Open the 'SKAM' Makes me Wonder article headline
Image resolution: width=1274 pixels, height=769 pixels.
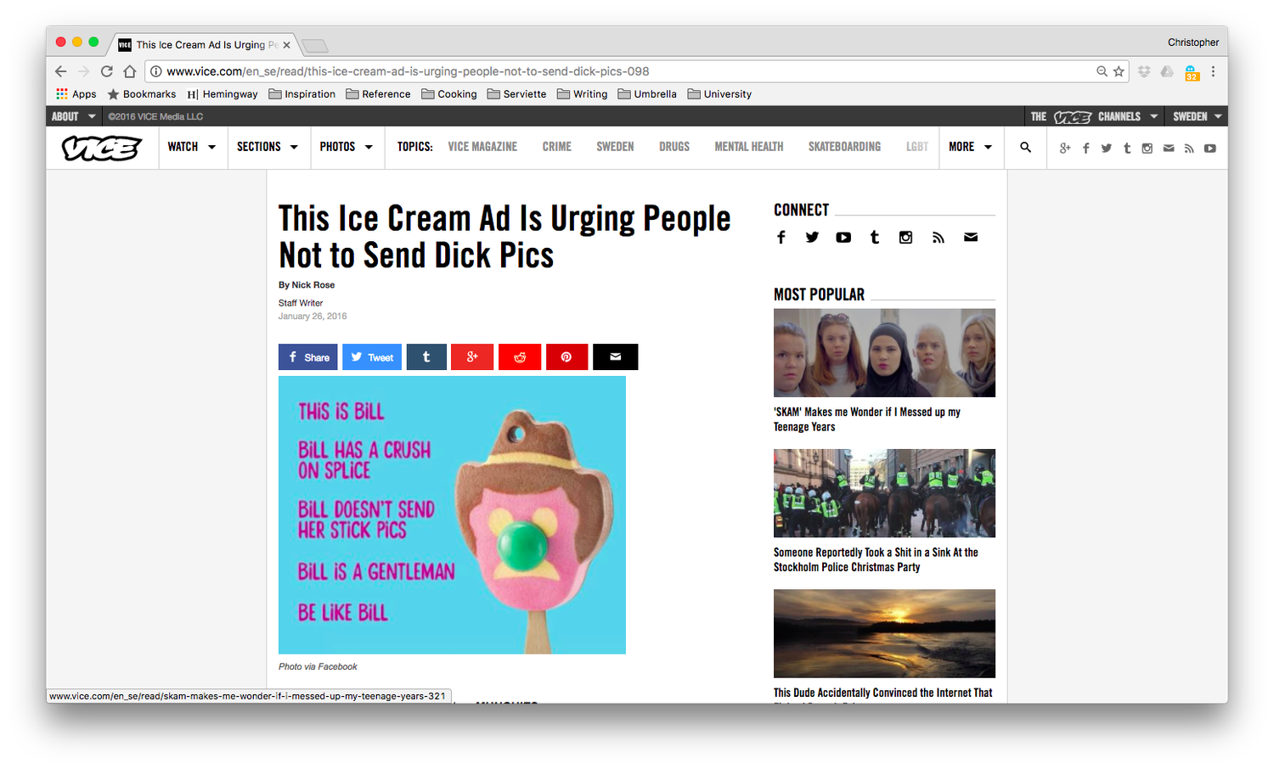coord(866,419)
